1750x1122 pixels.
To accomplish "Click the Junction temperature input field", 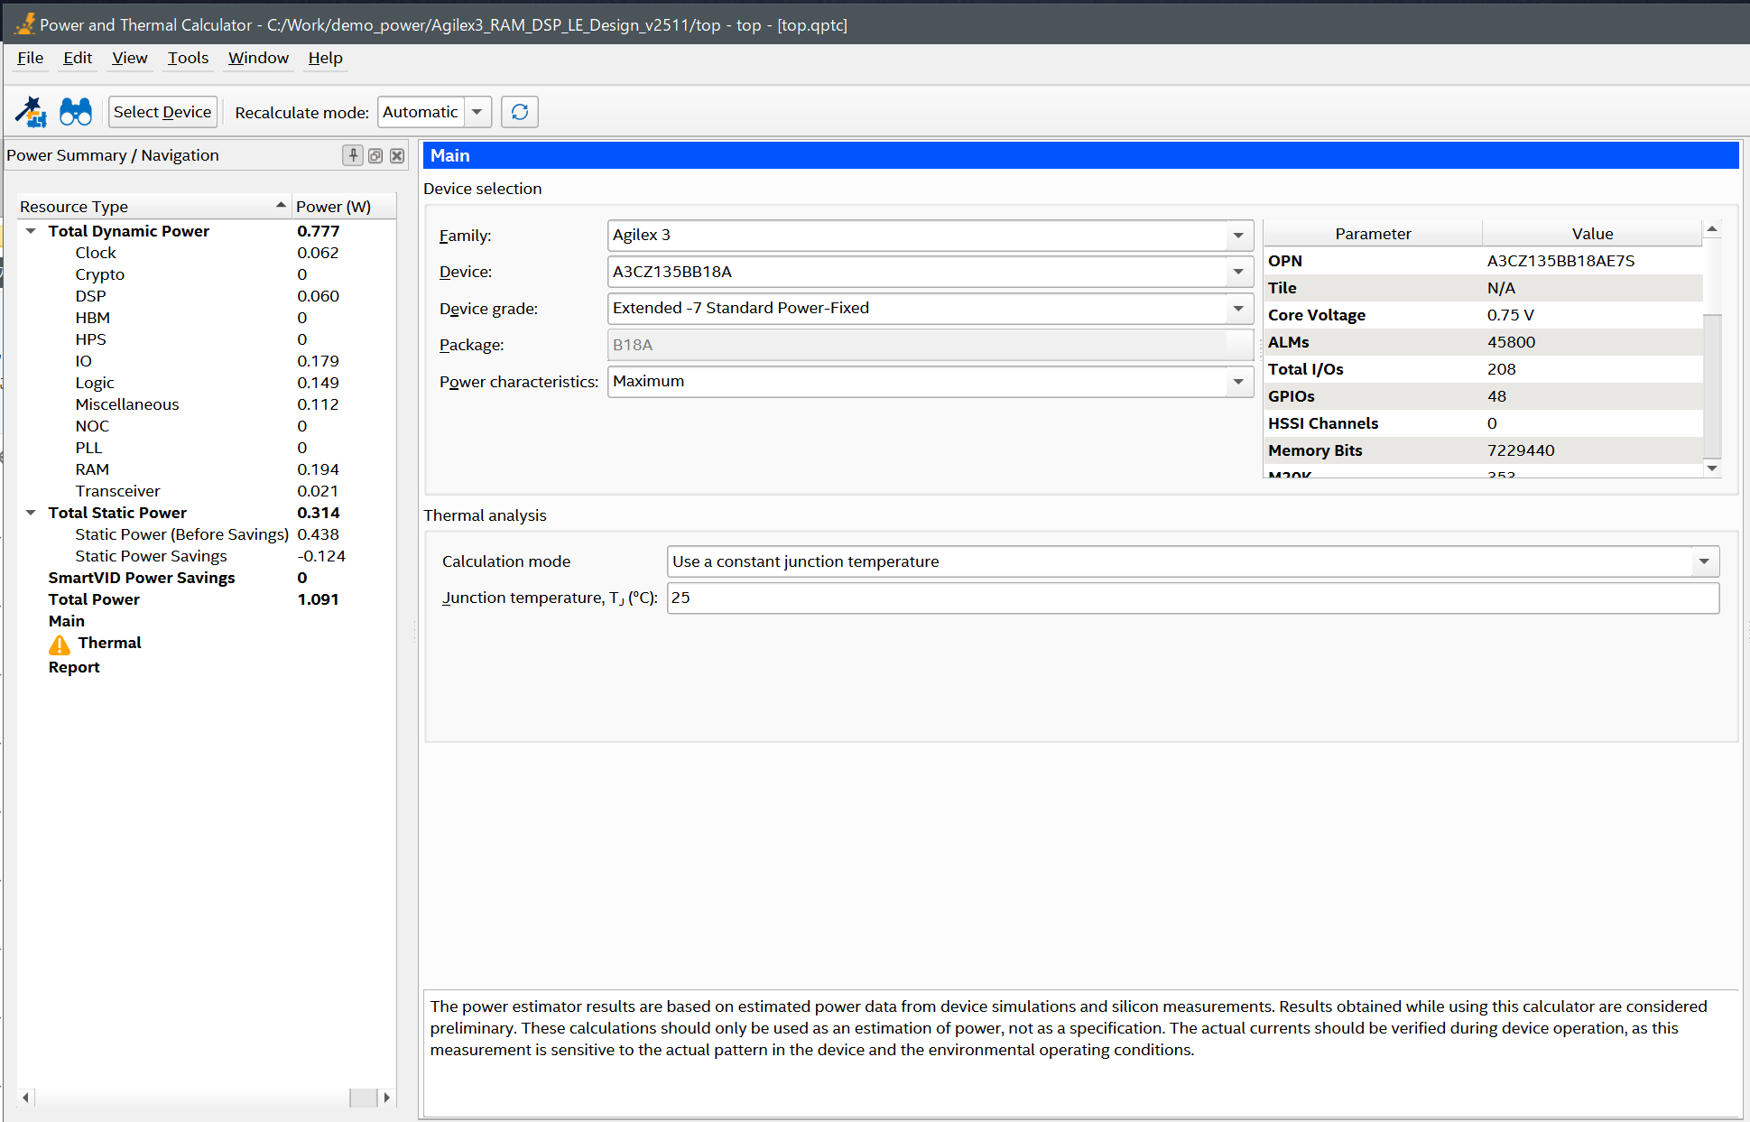I will [1191, 598].
